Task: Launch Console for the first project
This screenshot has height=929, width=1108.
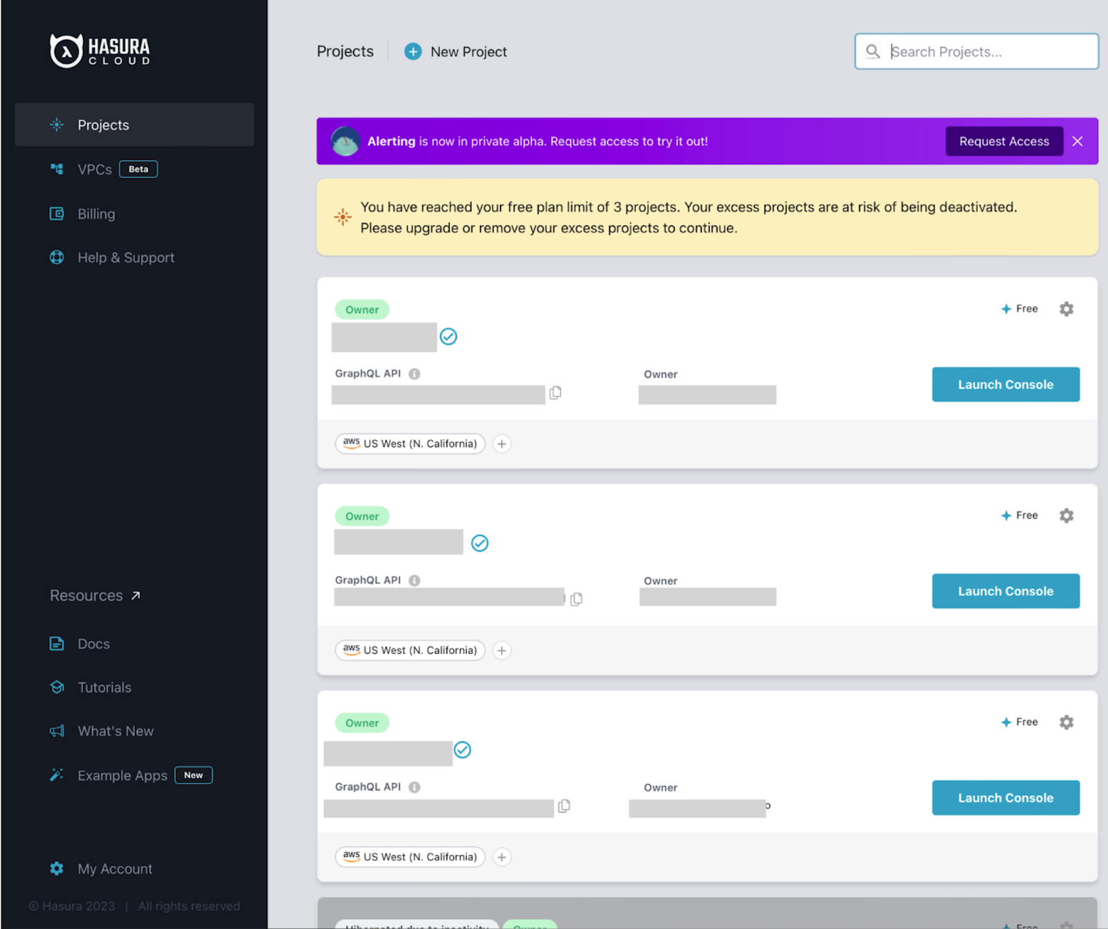Action: click(x=1006, y=384)
